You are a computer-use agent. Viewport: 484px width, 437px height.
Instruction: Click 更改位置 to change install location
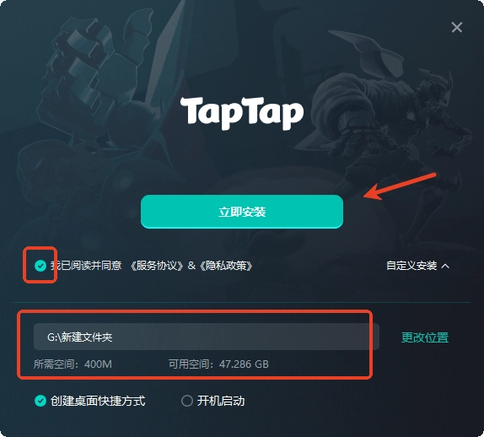[x=425, y=337]
